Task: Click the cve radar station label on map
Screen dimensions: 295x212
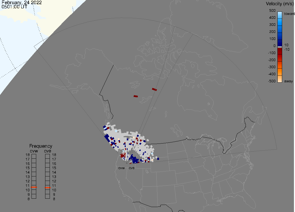Action: point(132,168)
